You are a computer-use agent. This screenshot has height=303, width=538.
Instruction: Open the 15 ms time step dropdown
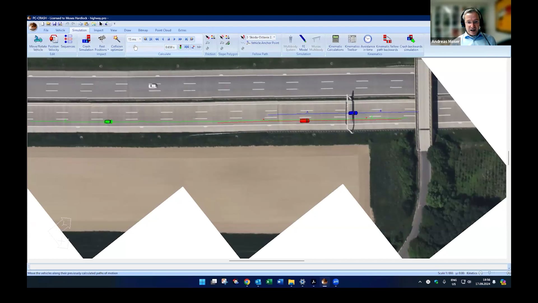[x=140, y=39]
